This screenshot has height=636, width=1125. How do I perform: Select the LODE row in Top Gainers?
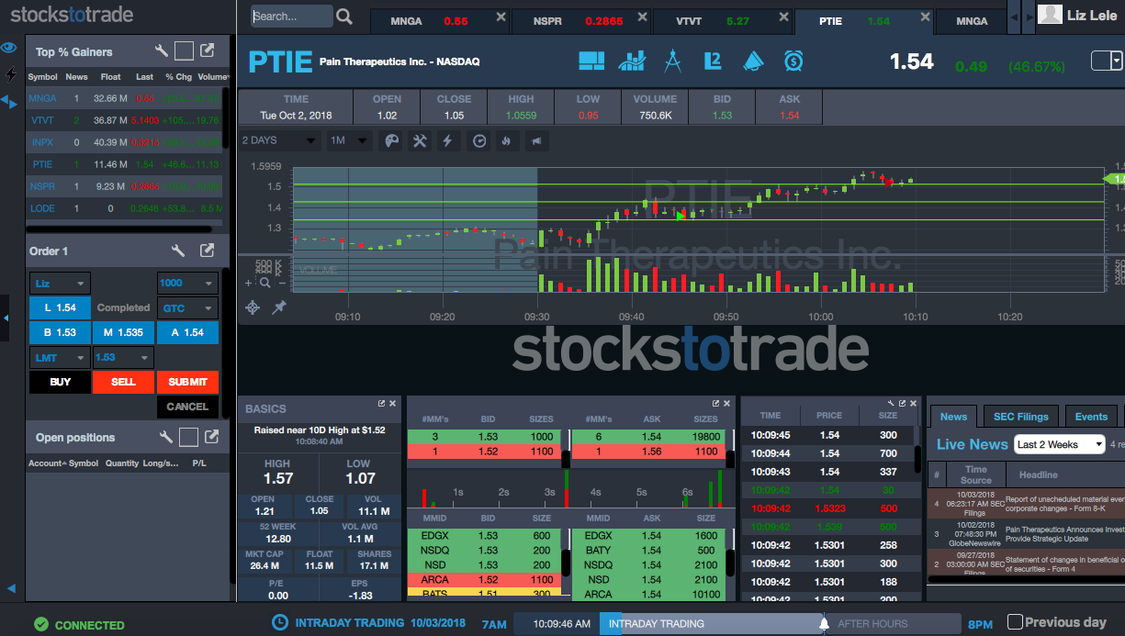124,208
